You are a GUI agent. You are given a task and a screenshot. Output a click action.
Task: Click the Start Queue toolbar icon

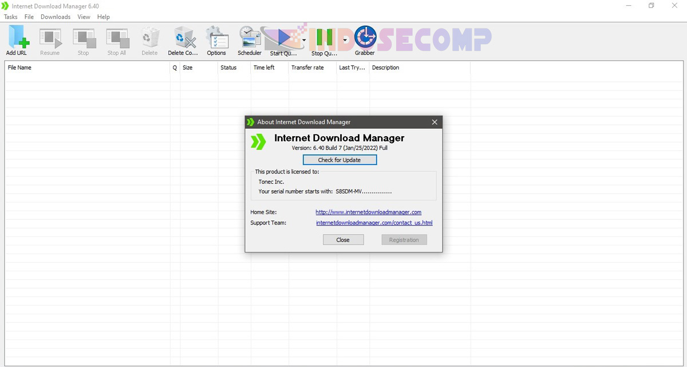(283, 37)
